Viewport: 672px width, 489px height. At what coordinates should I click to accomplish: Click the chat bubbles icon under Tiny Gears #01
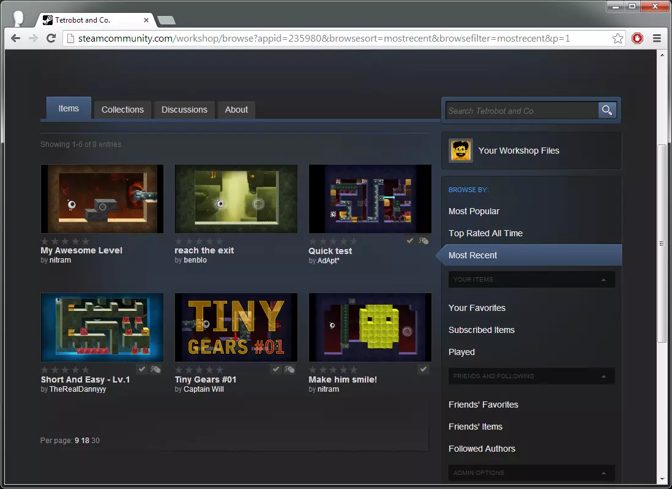tap(289, 369)
